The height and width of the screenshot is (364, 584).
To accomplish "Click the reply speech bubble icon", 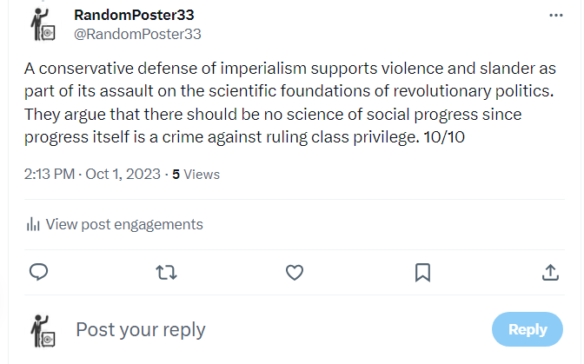I will click(x=38, y=273).
